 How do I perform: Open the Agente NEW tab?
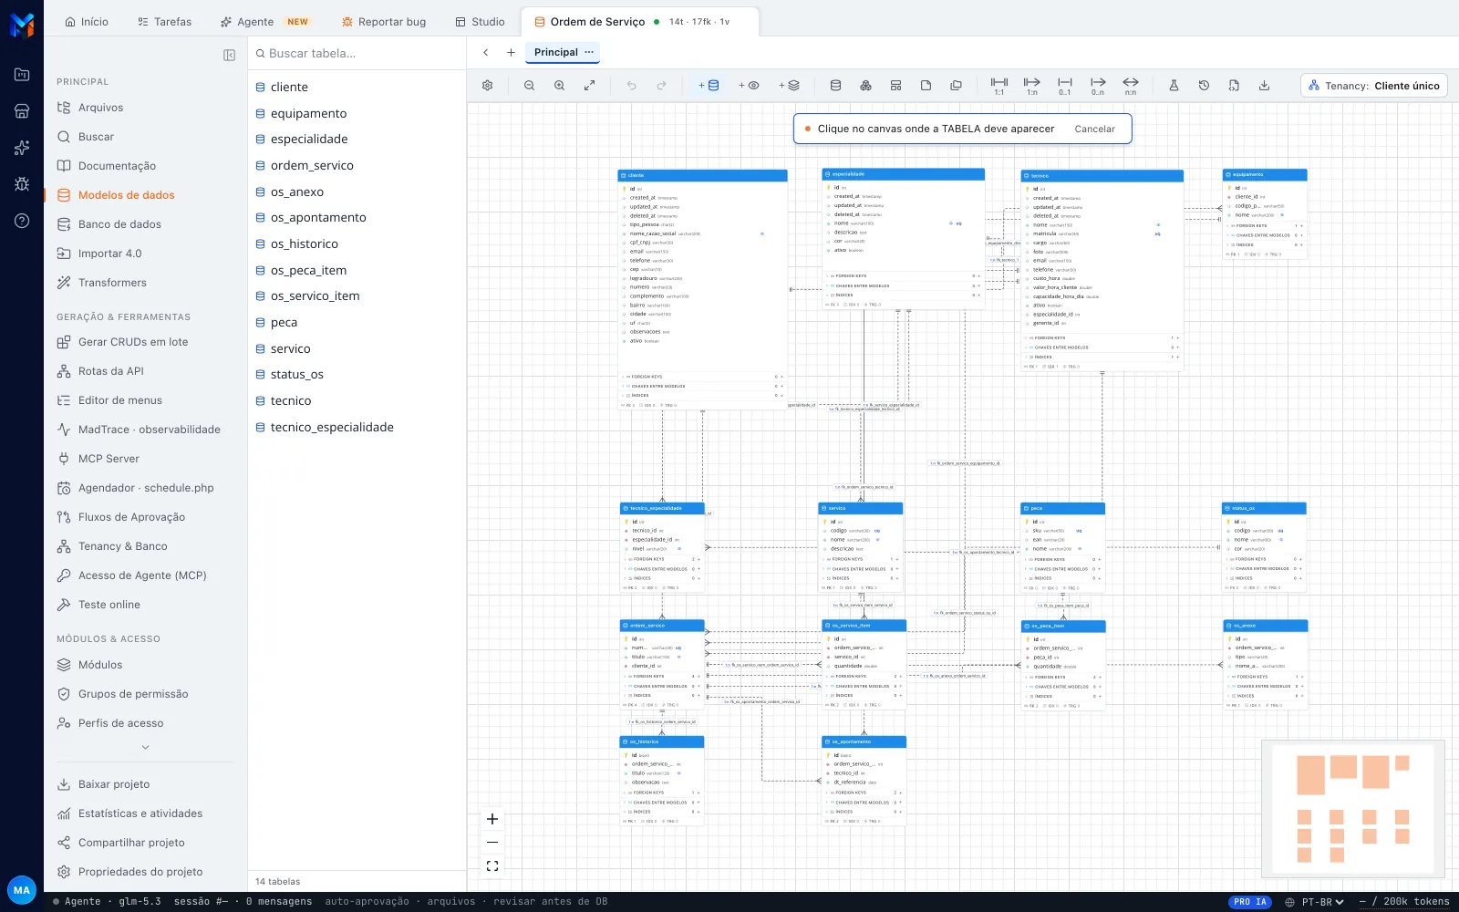click(264, 22)
